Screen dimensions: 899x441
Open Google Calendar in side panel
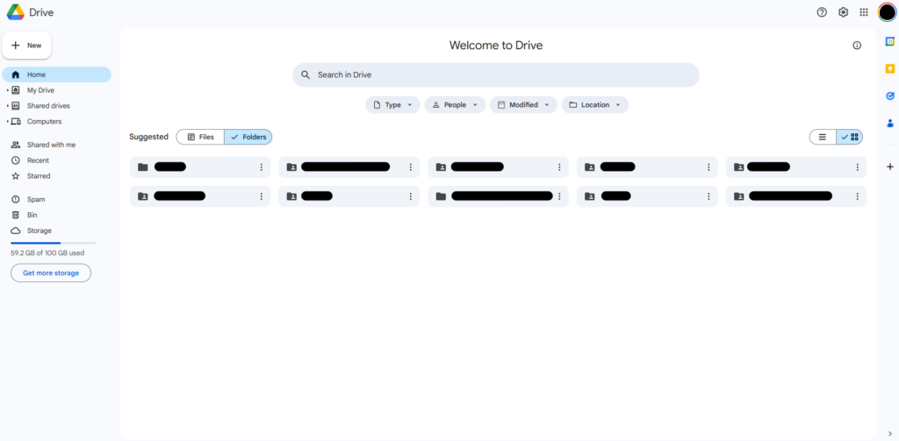pyautogui.click(x=889, y=41)
